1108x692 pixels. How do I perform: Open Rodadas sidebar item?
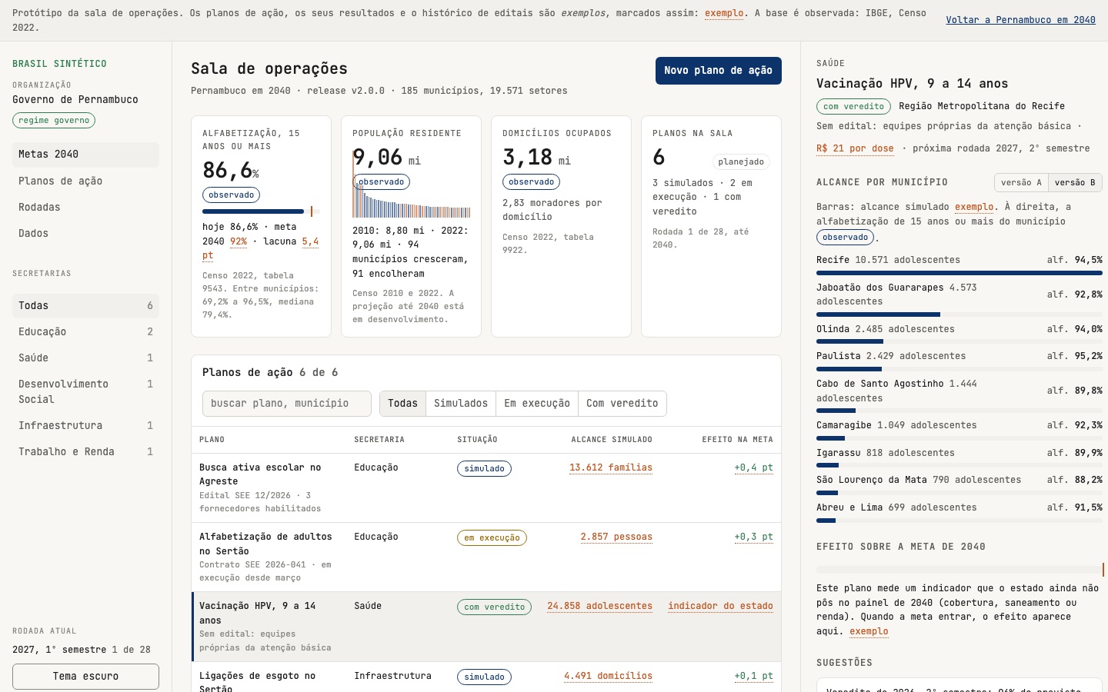click(x=85, y=208)
